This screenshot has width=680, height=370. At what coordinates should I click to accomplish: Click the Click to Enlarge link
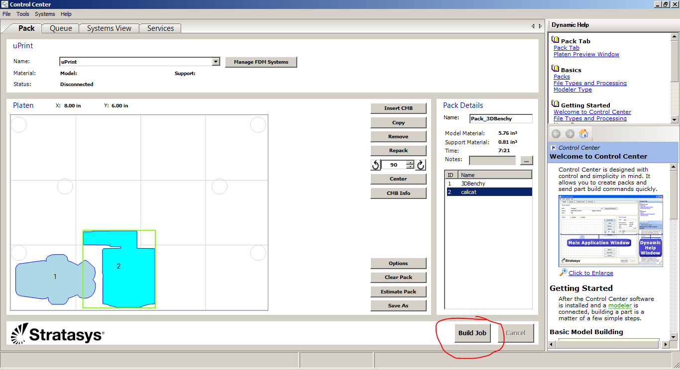click(591, 273)
